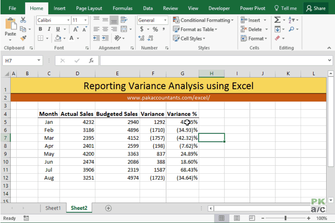Viewport: 335px width, 223px height.
Task: Increase font size with large A
Action: (76, 29)
